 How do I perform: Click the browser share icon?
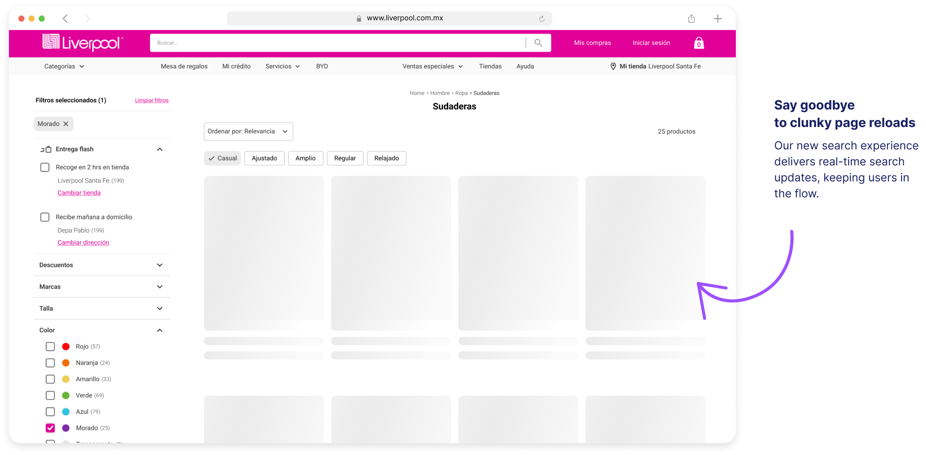click(x=692, y=19)
